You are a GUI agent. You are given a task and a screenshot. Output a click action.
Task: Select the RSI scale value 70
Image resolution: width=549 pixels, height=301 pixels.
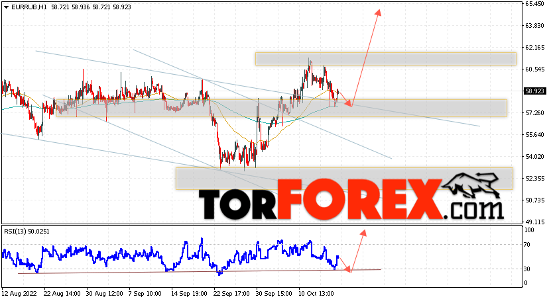[x=527, y=245]
